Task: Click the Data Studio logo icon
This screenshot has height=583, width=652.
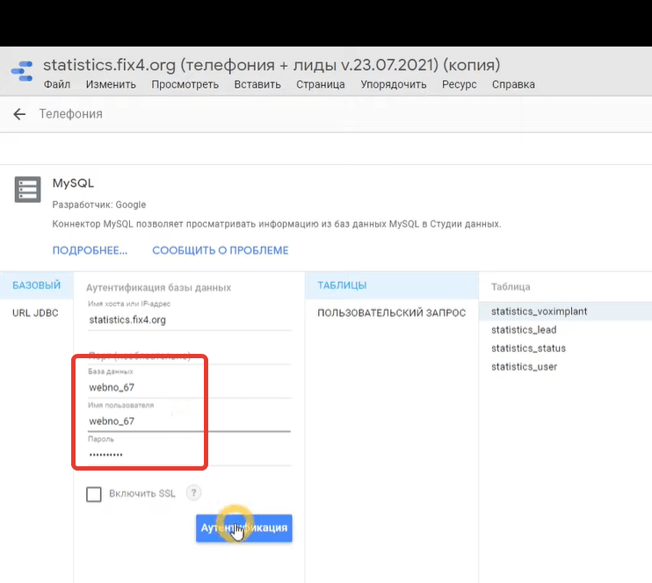Action: [x=23, y=71]
